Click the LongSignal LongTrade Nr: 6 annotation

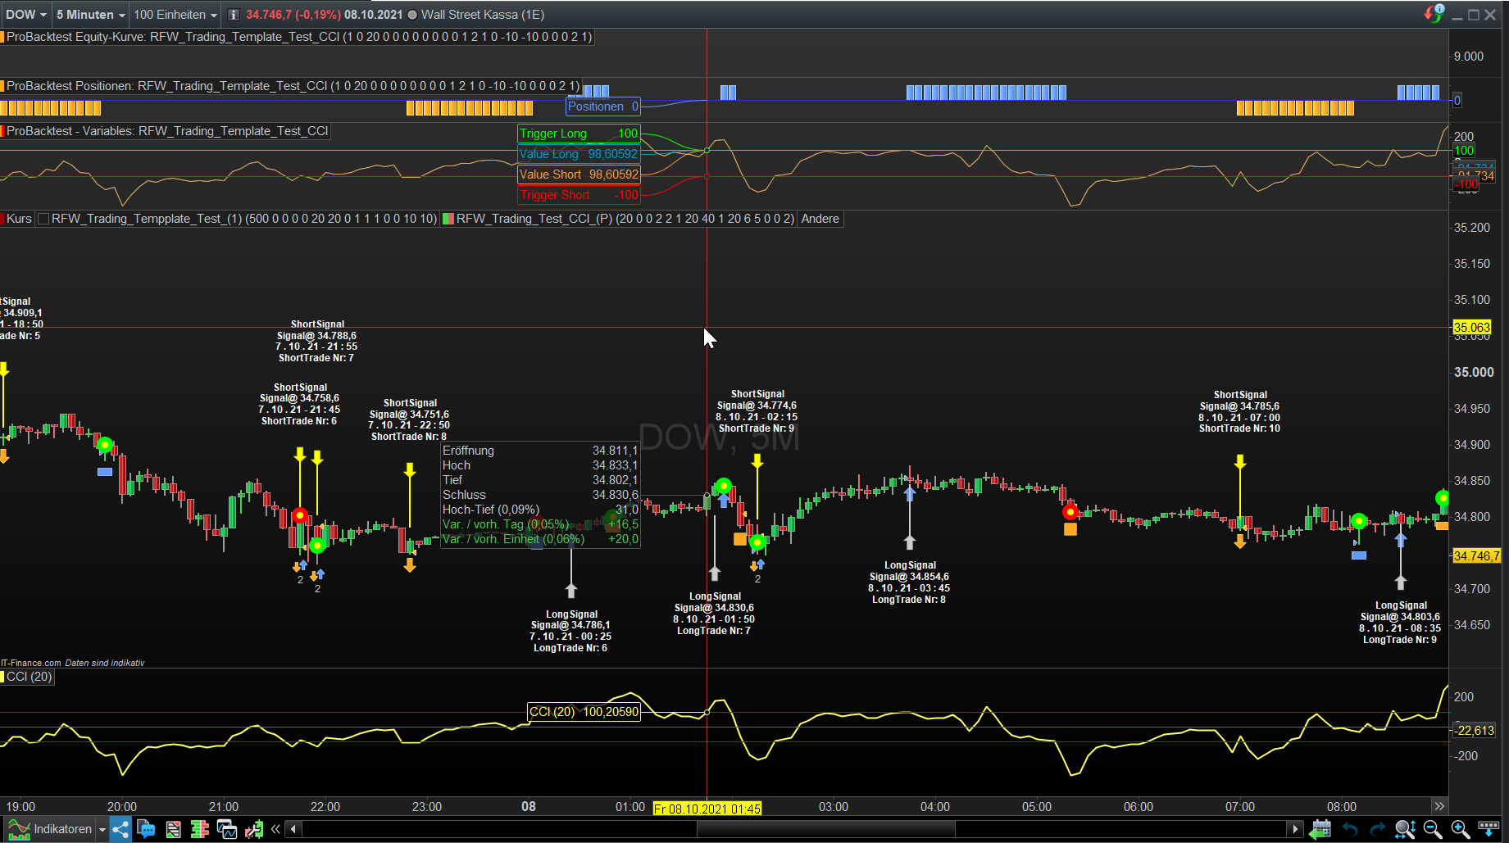click(x=570, y=631)
